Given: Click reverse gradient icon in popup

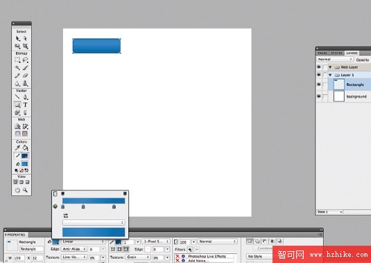Looking at the screenshot, I should (66, 215).
